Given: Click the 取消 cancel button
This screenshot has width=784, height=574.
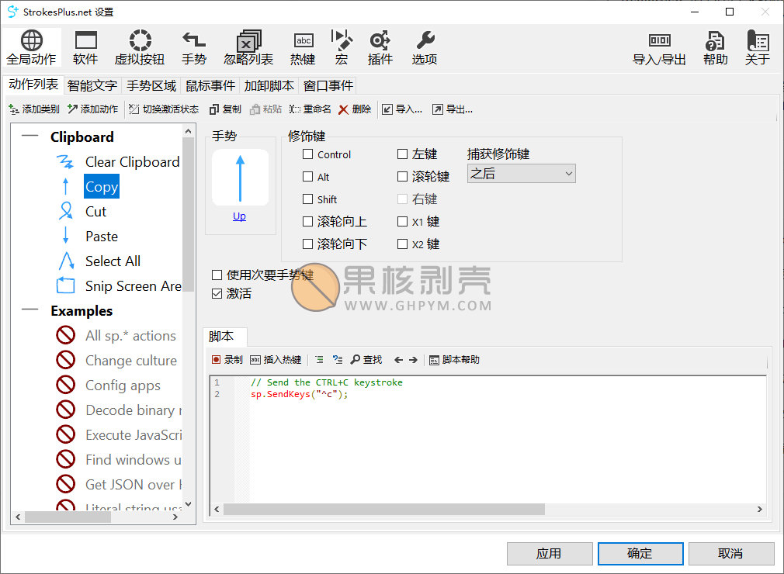Looking at the screenshot, I should click(731, 554).
